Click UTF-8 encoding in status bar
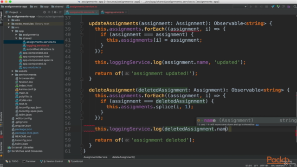The height and width of the screenshot is (167, 297). 264,166
